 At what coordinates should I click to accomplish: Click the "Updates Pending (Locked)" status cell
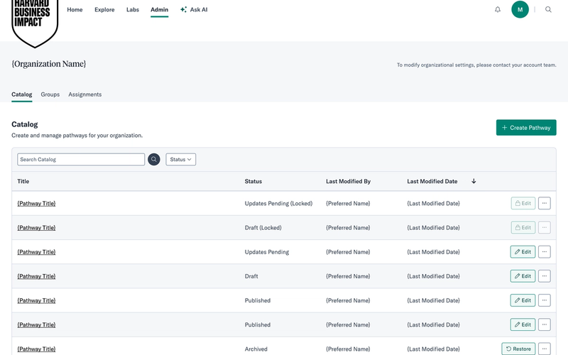click(x=278, y=204)
